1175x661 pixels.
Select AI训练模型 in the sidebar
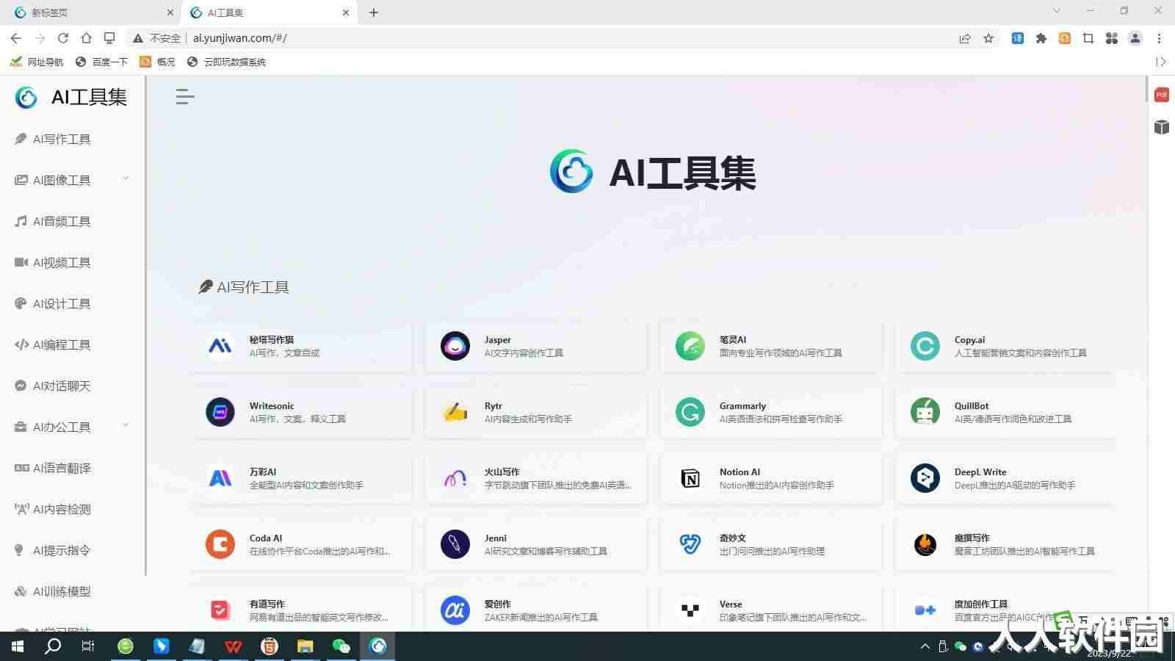click(62, 591)
